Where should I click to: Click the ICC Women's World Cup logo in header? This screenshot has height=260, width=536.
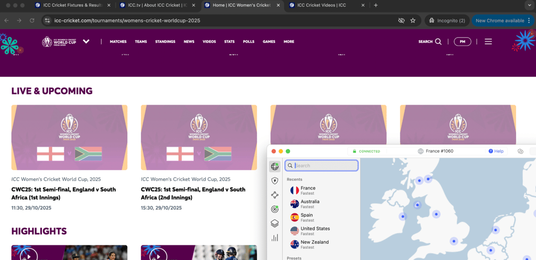click(59, 42)
